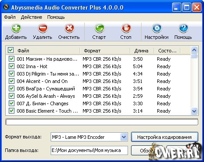Image resolution: width=204 pixels, height=162 pixels.
Task: Select the row 004 Akcent - On and On
Action: pos(98,81)
